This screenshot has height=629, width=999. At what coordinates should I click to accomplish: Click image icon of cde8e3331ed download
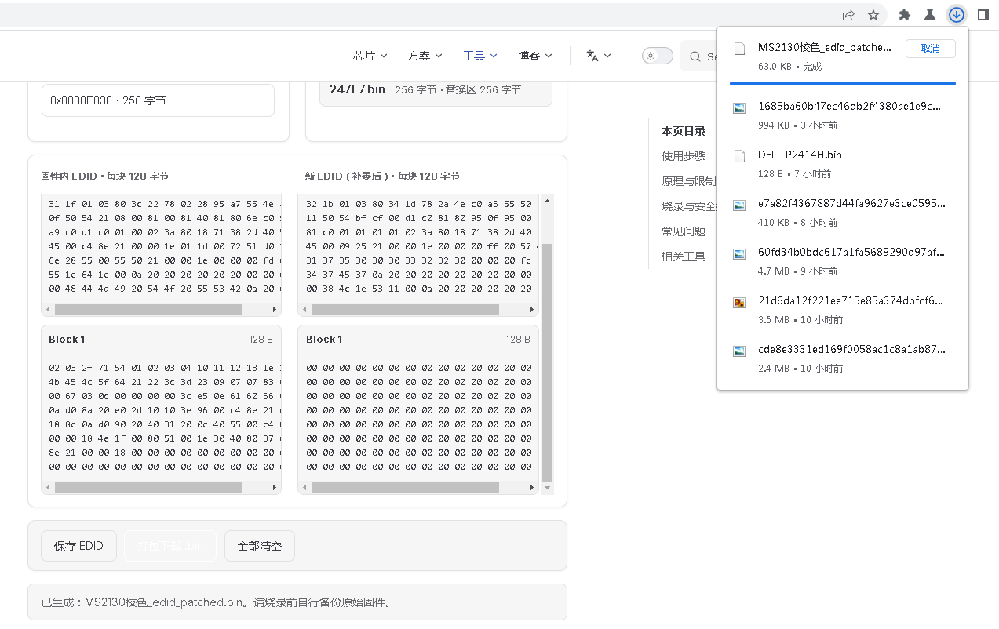pos(739,351)
